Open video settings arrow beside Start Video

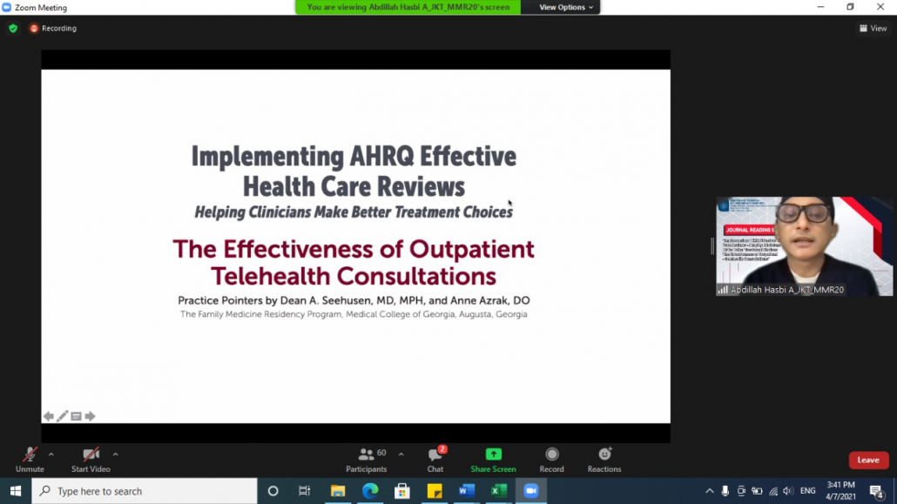[115, 454]
